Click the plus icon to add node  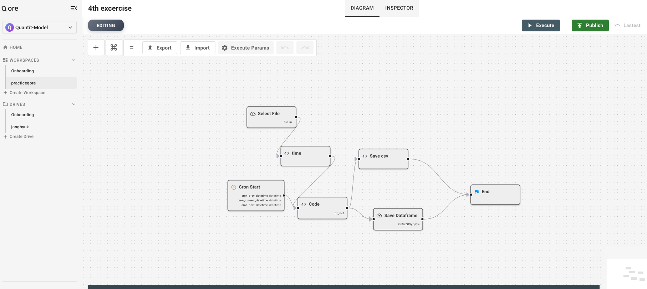pyautogui.click(x=96, y=48)
